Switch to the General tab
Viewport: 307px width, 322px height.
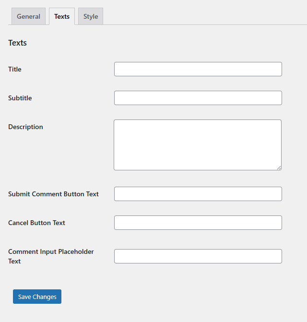pos(28,16)
